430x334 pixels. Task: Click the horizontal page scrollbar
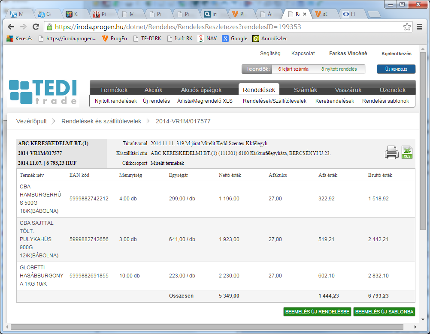[207, 327]
